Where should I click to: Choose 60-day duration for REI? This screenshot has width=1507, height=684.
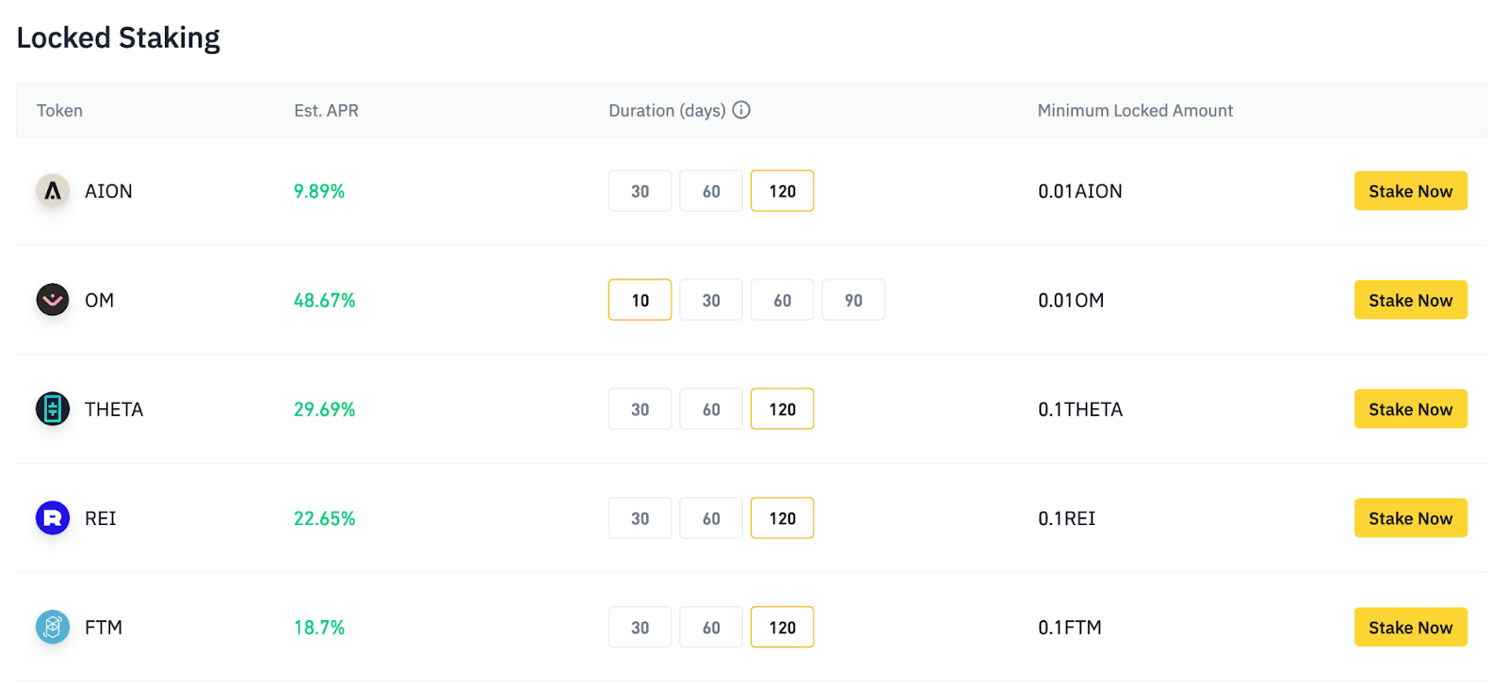coord(711,518)
